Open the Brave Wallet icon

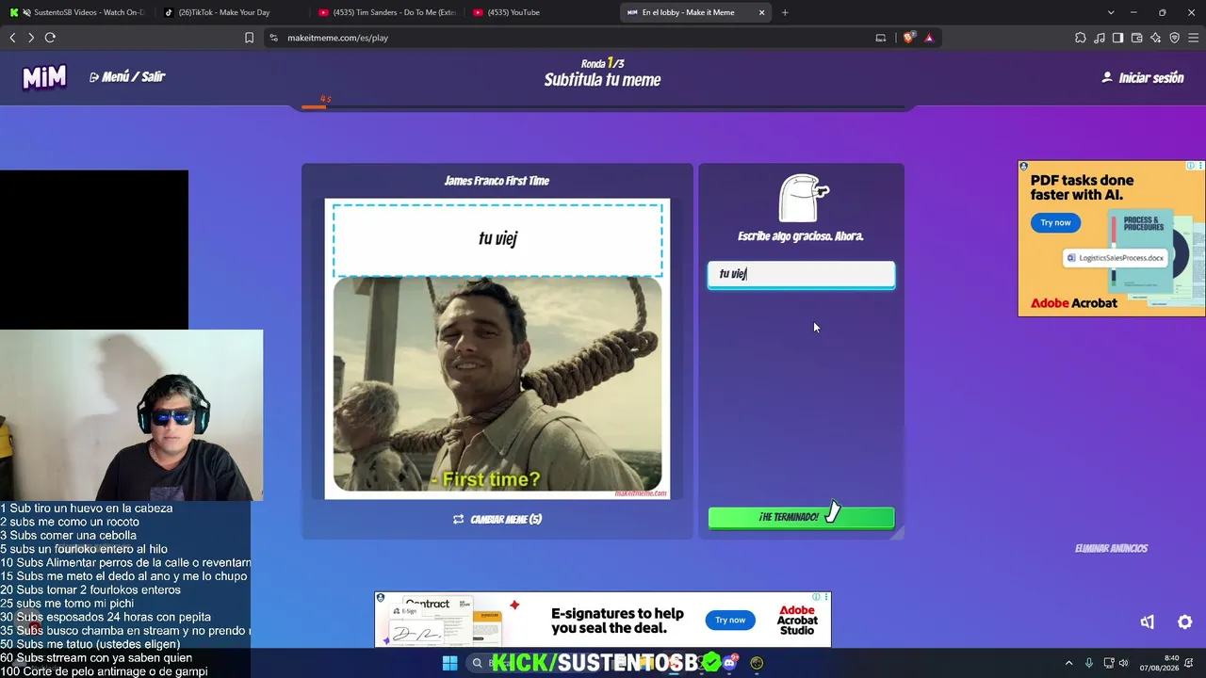tap(1136, 38)
